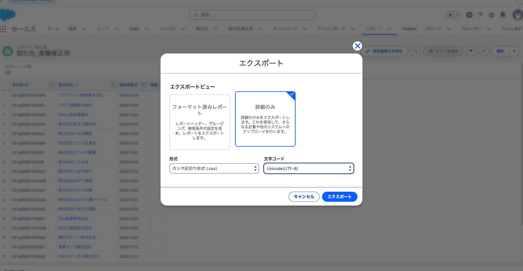Click the Salesforce cloud logo
The height and width of the screenshot is (271, 523).
(x=8, y=15)
